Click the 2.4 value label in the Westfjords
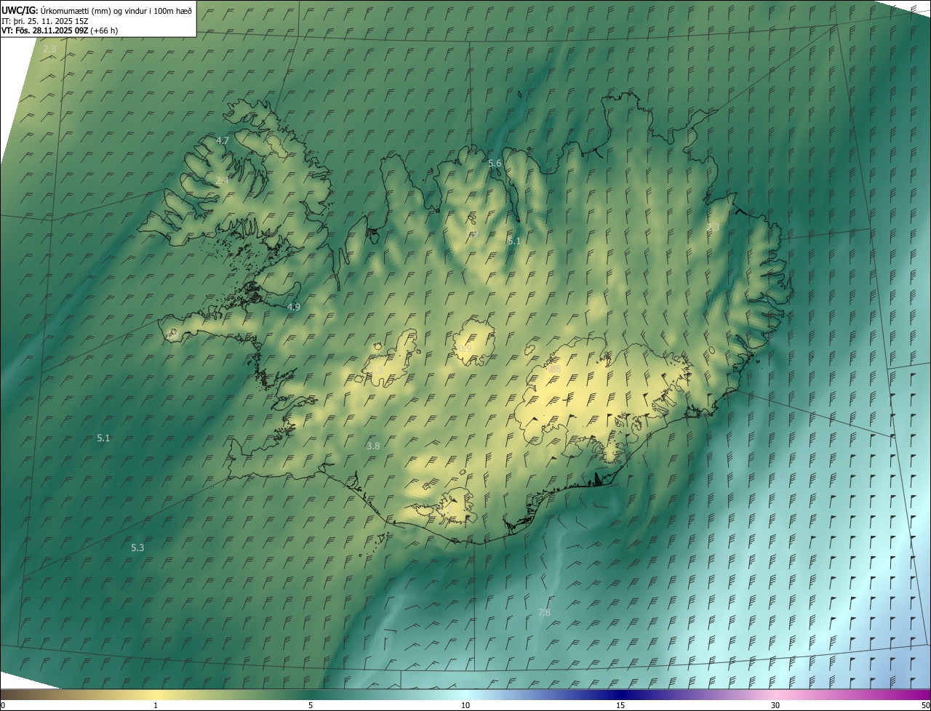The image size is (931, 711). [x=222, y=180]
